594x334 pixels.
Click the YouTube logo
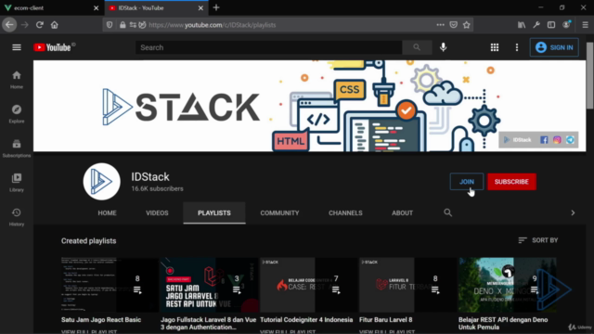(x=52, y=47)
